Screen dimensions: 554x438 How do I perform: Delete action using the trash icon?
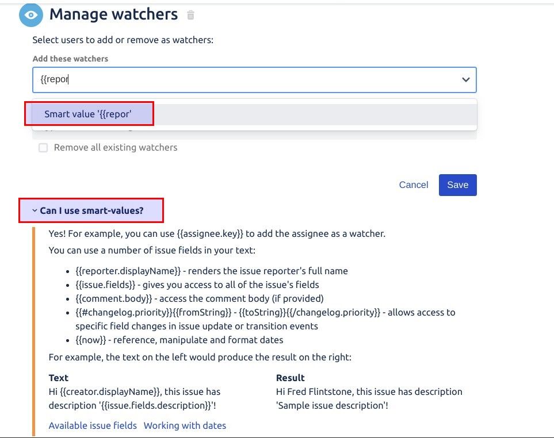point(190,15)
